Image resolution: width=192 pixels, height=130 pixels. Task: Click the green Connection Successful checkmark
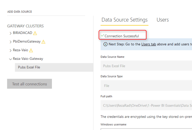pos(102,36)
